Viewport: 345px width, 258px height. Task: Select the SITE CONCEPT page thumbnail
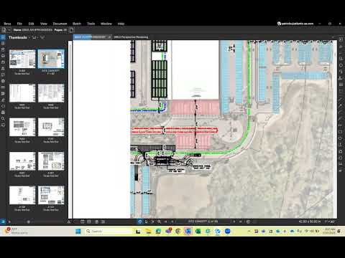[51, 59]
